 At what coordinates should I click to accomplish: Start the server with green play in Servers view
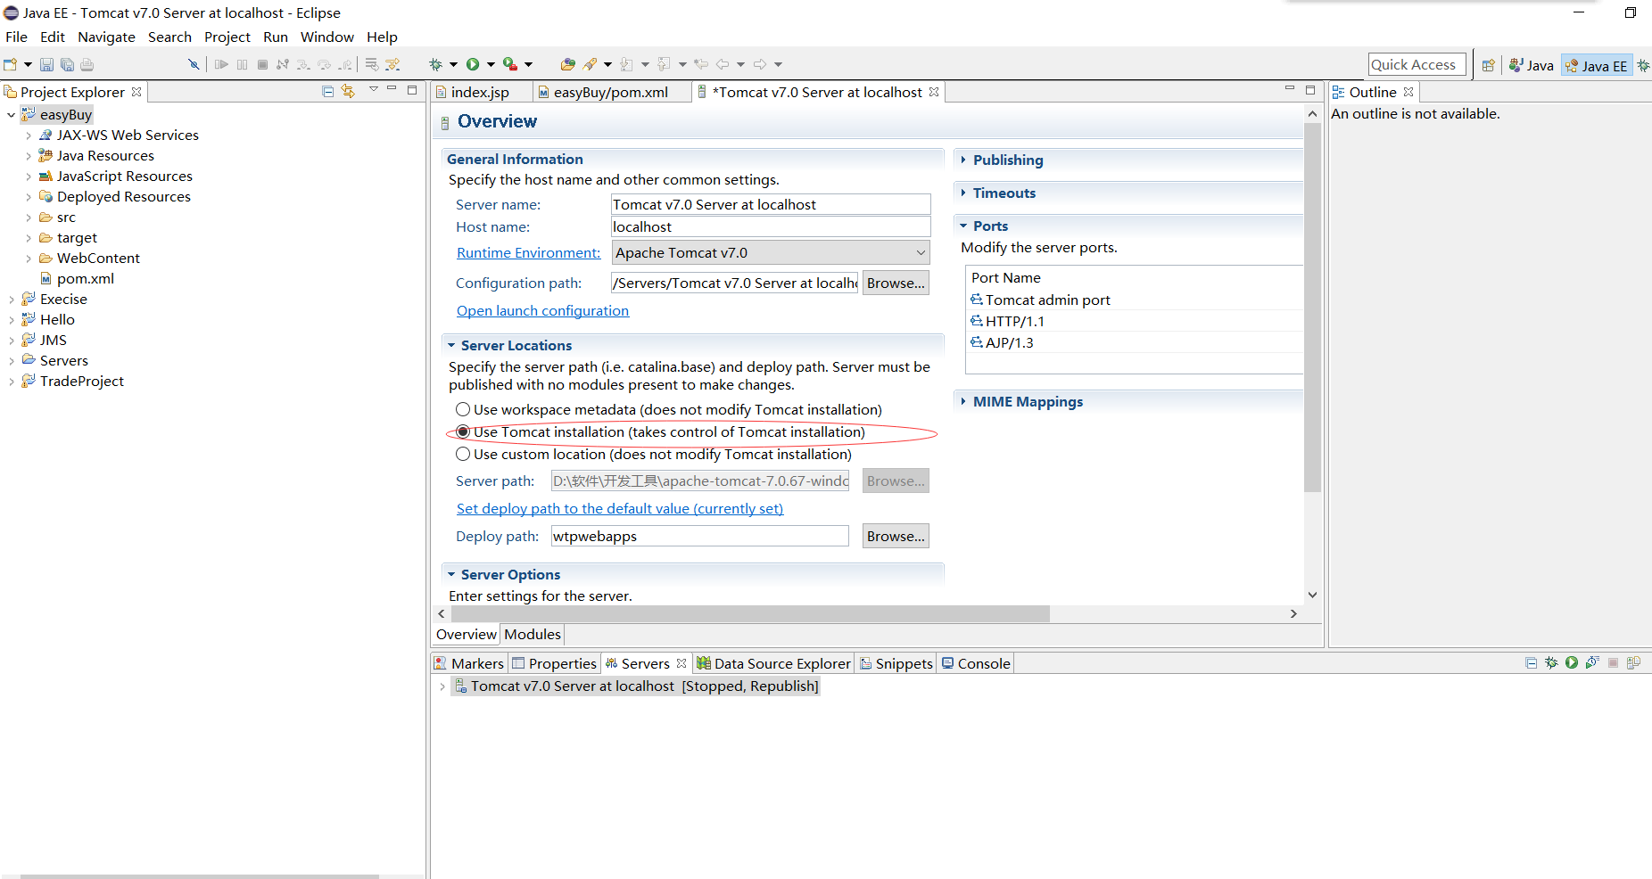click(1572, 662)
